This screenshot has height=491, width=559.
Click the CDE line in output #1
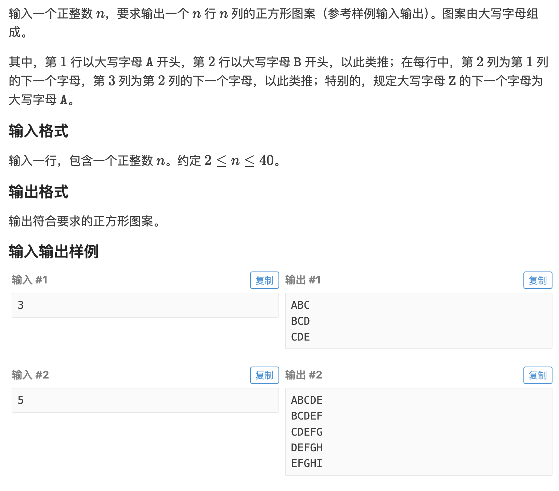(300, 337)
